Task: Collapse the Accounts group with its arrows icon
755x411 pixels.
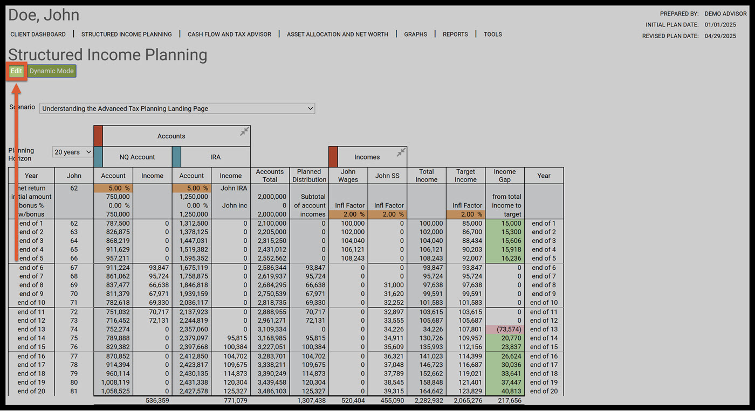Action: pos(244,131)
